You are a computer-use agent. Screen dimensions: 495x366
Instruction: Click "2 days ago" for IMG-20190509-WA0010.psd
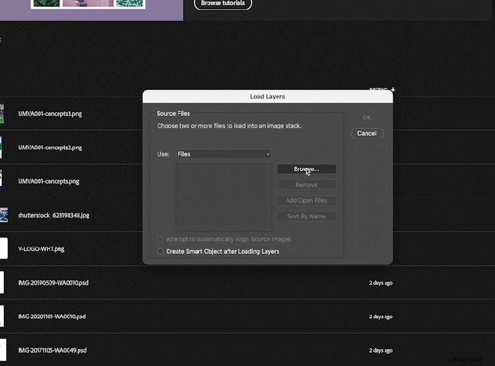[381, 283]
